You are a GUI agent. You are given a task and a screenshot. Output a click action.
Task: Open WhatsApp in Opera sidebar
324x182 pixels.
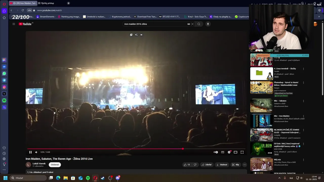[4, 74]
